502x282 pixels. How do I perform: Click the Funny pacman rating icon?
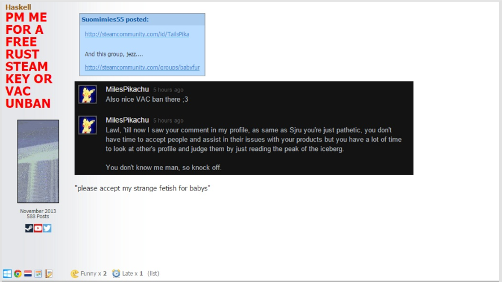(x=75, y=274)
